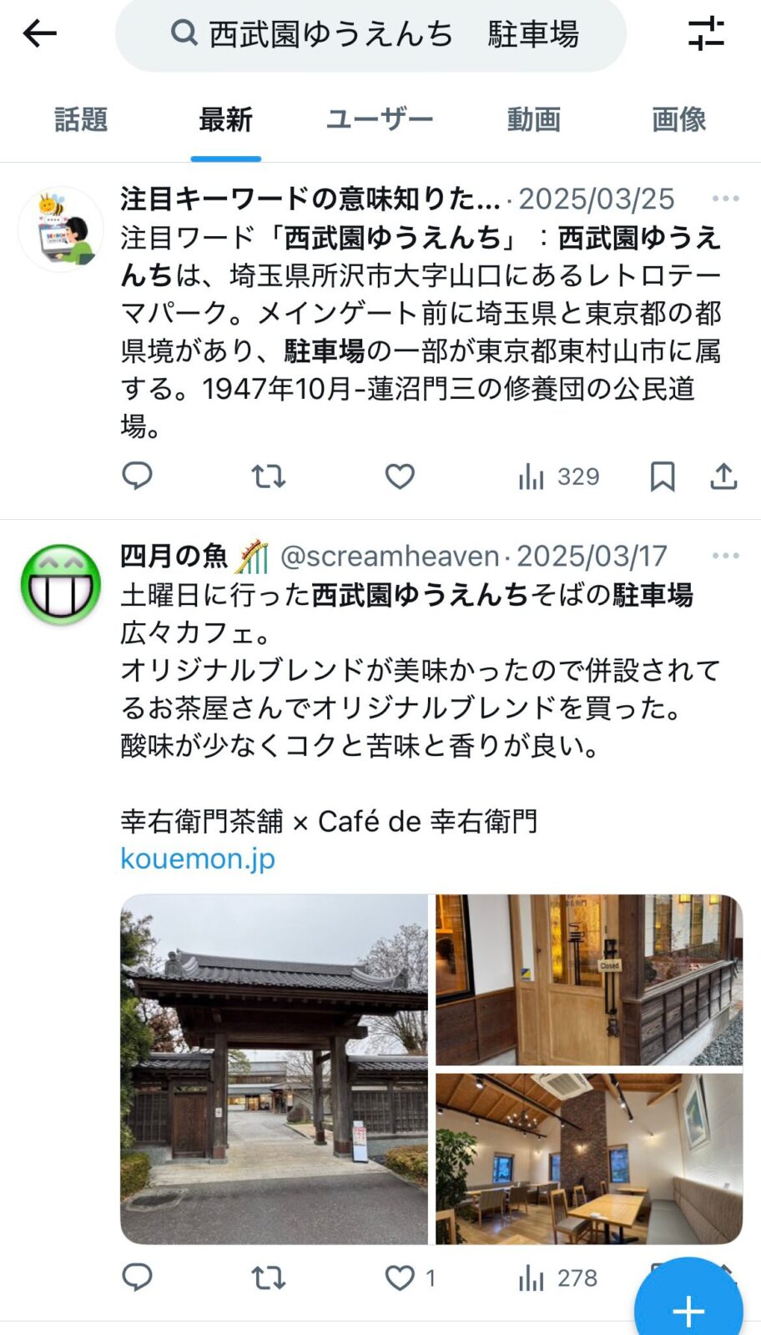761x1335 pixels.
Task: Like the 注目ワード post
Action: pyautogui.click(x=400, y=476)
